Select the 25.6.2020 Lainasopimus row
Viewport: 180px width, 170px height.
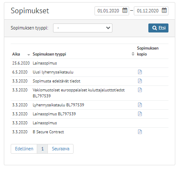(89, 63)
